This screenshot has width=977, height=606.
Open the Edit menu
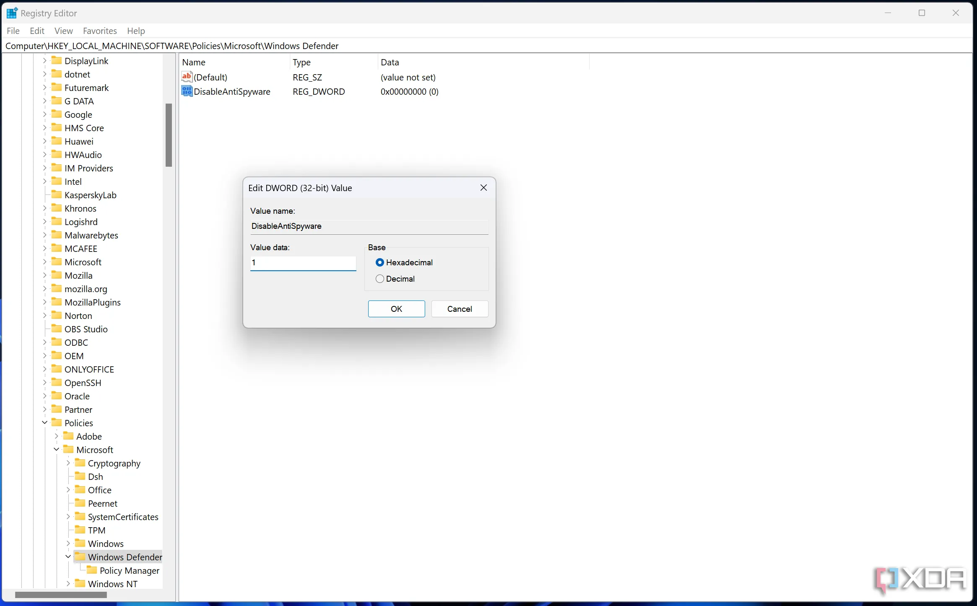click(37, 31)
